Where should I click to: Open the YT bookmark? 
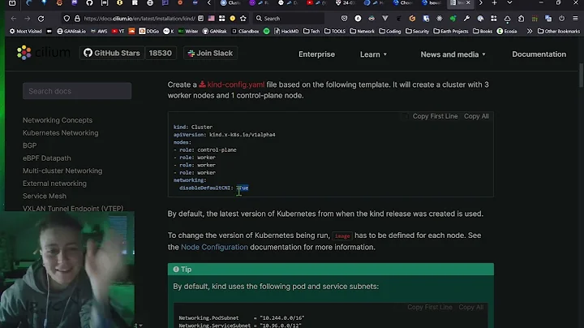coord(118,32)
